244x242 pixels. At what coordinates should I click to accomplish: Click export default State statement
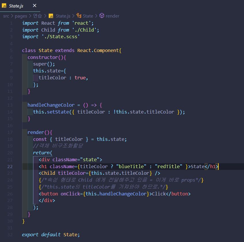[51, 235]
